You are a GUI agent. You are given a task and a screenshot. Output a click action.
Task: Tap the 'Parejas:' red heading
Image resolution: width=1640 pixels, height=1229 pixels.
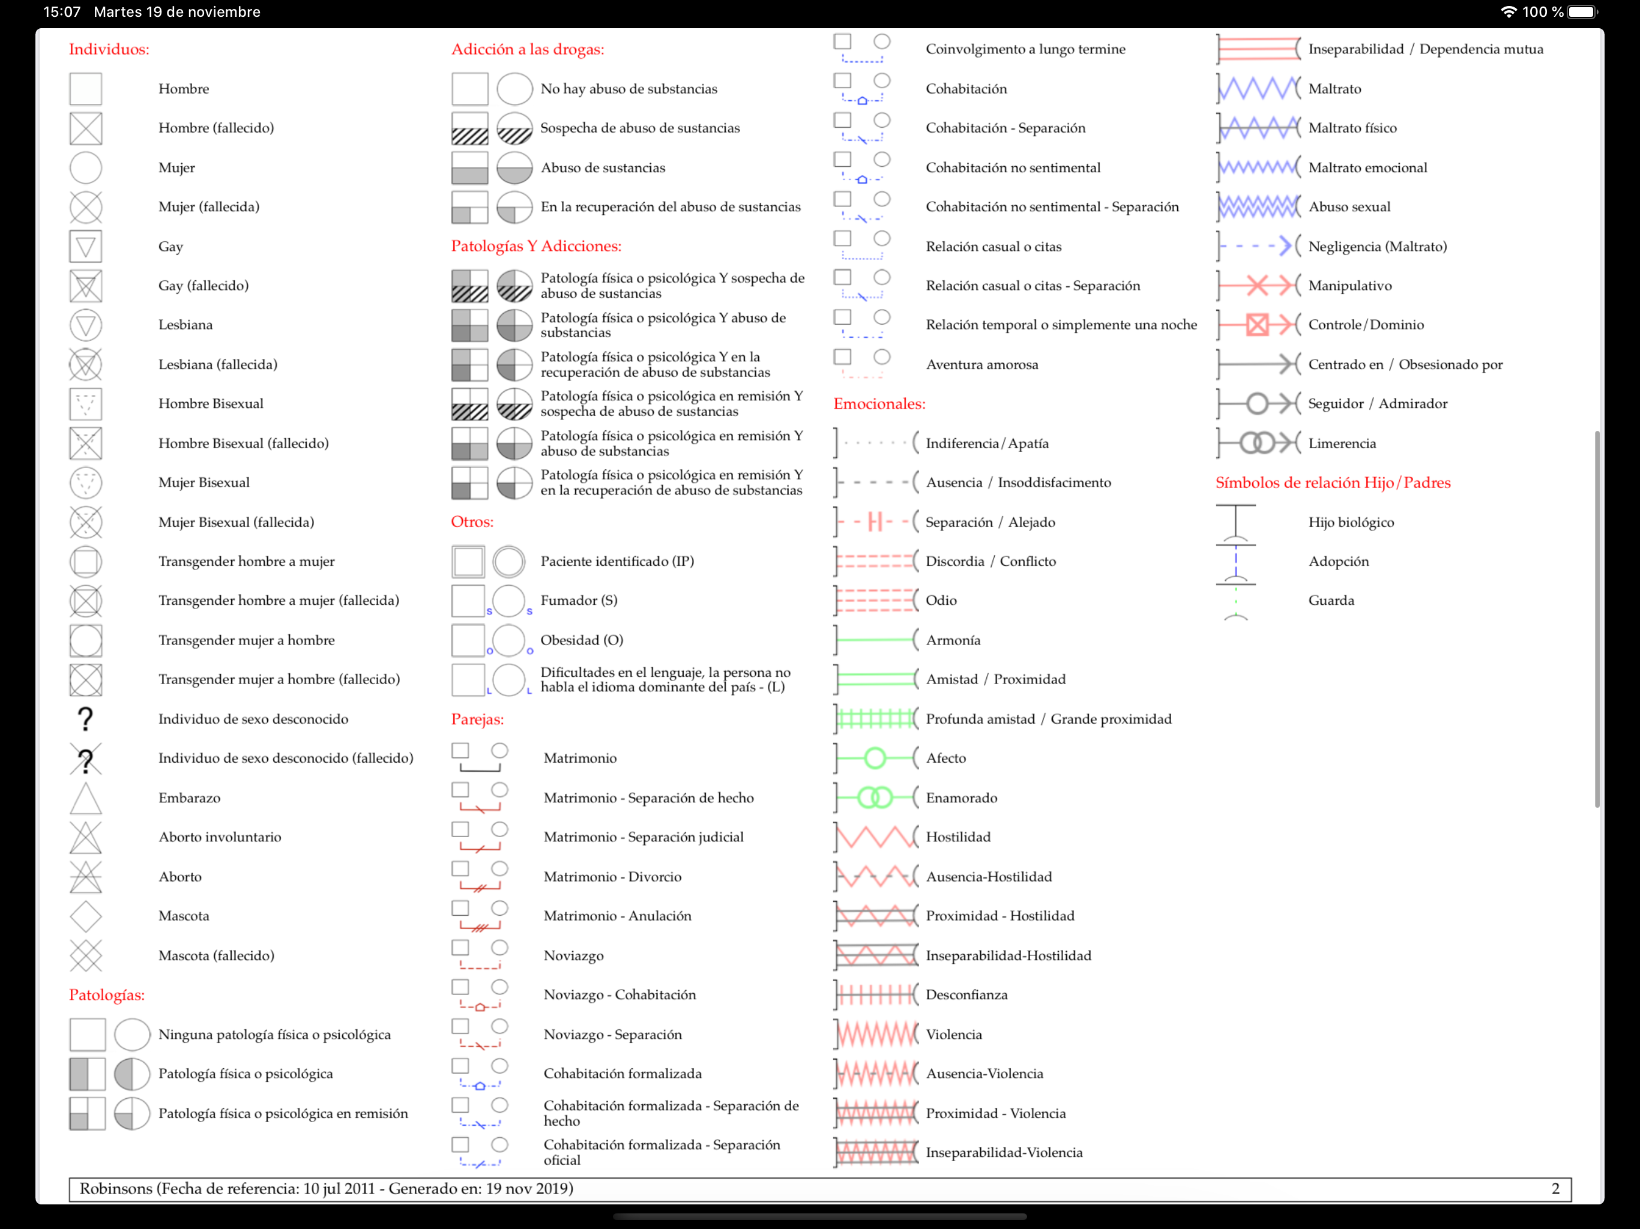click(477, 719)
